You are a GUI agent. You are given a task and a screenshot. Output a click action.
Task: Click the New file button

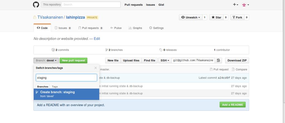click(x=113, y=60)
